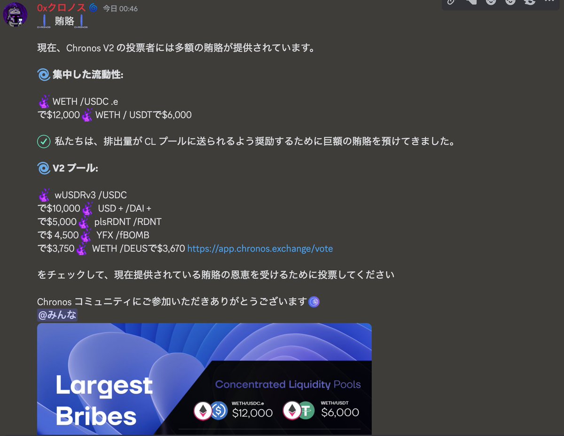564x436 pixels.
Task: Click the YFX /fBOMB pool text
Action: pos(123,235)
